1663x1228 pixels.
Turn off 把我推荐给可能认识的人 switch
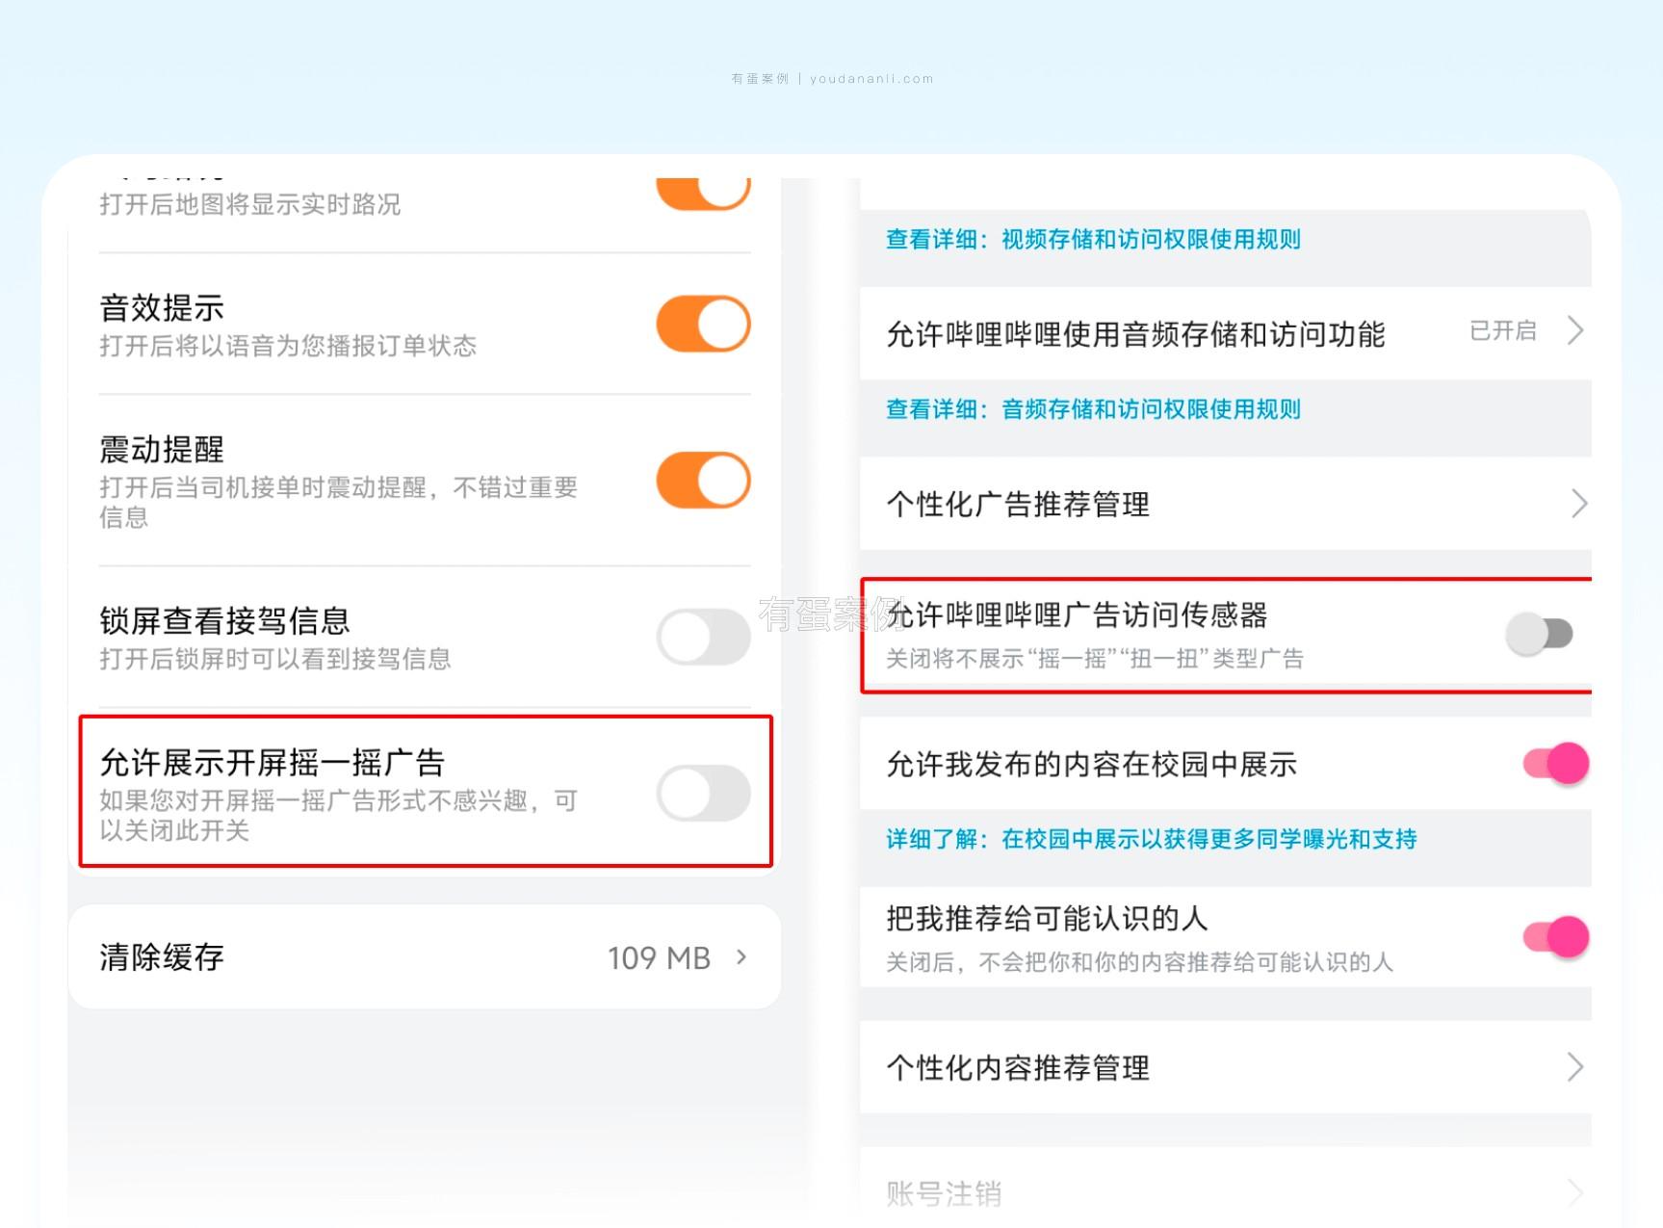(x=1555, y=936)
